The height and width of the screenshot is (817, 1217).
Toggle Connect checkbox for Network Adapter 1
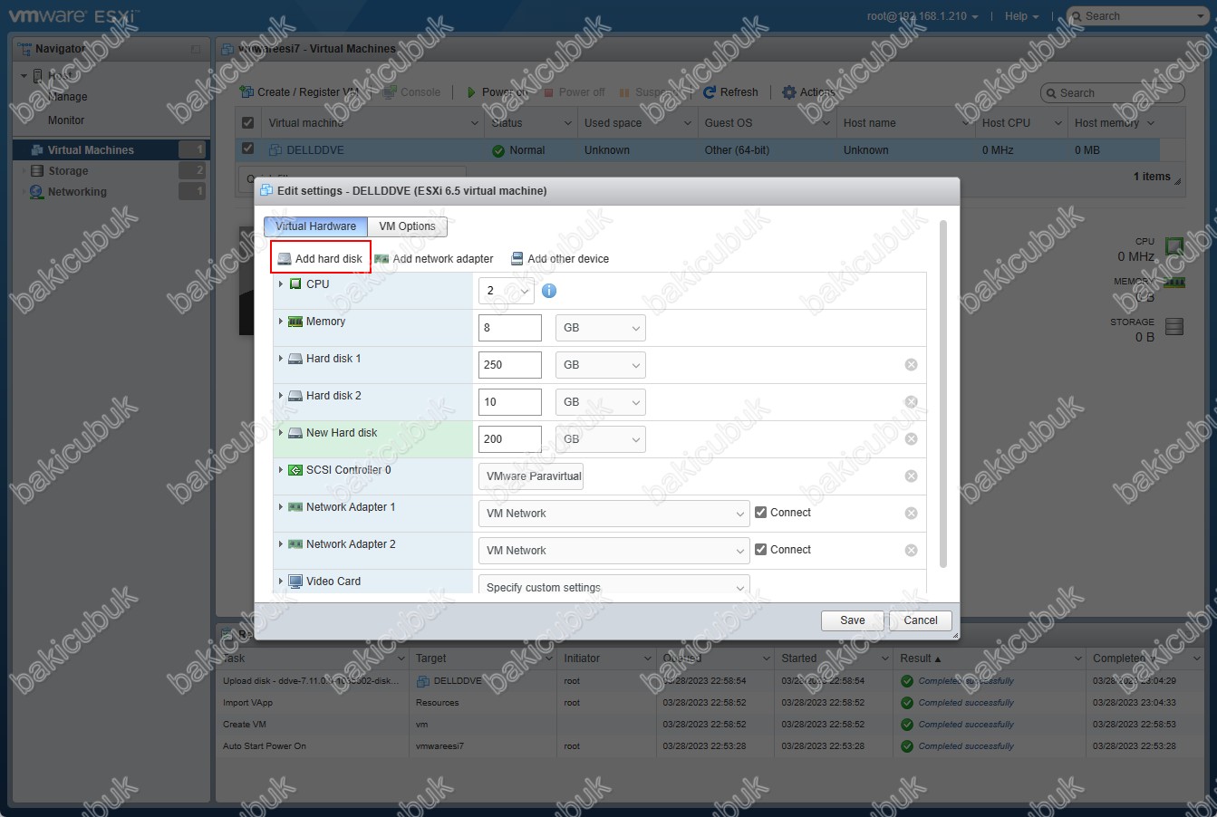coord(761,512)
